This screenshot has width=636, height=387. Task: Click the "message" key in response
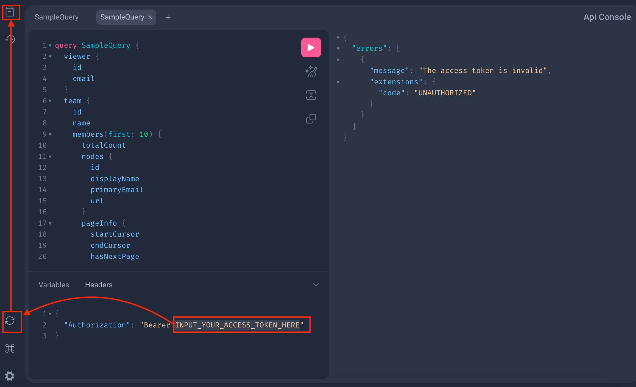point(389,71)
